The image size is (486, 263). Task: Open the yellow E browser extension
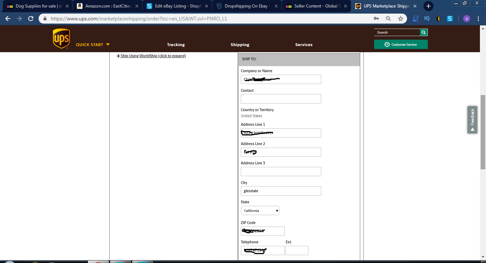coord(438,19)
